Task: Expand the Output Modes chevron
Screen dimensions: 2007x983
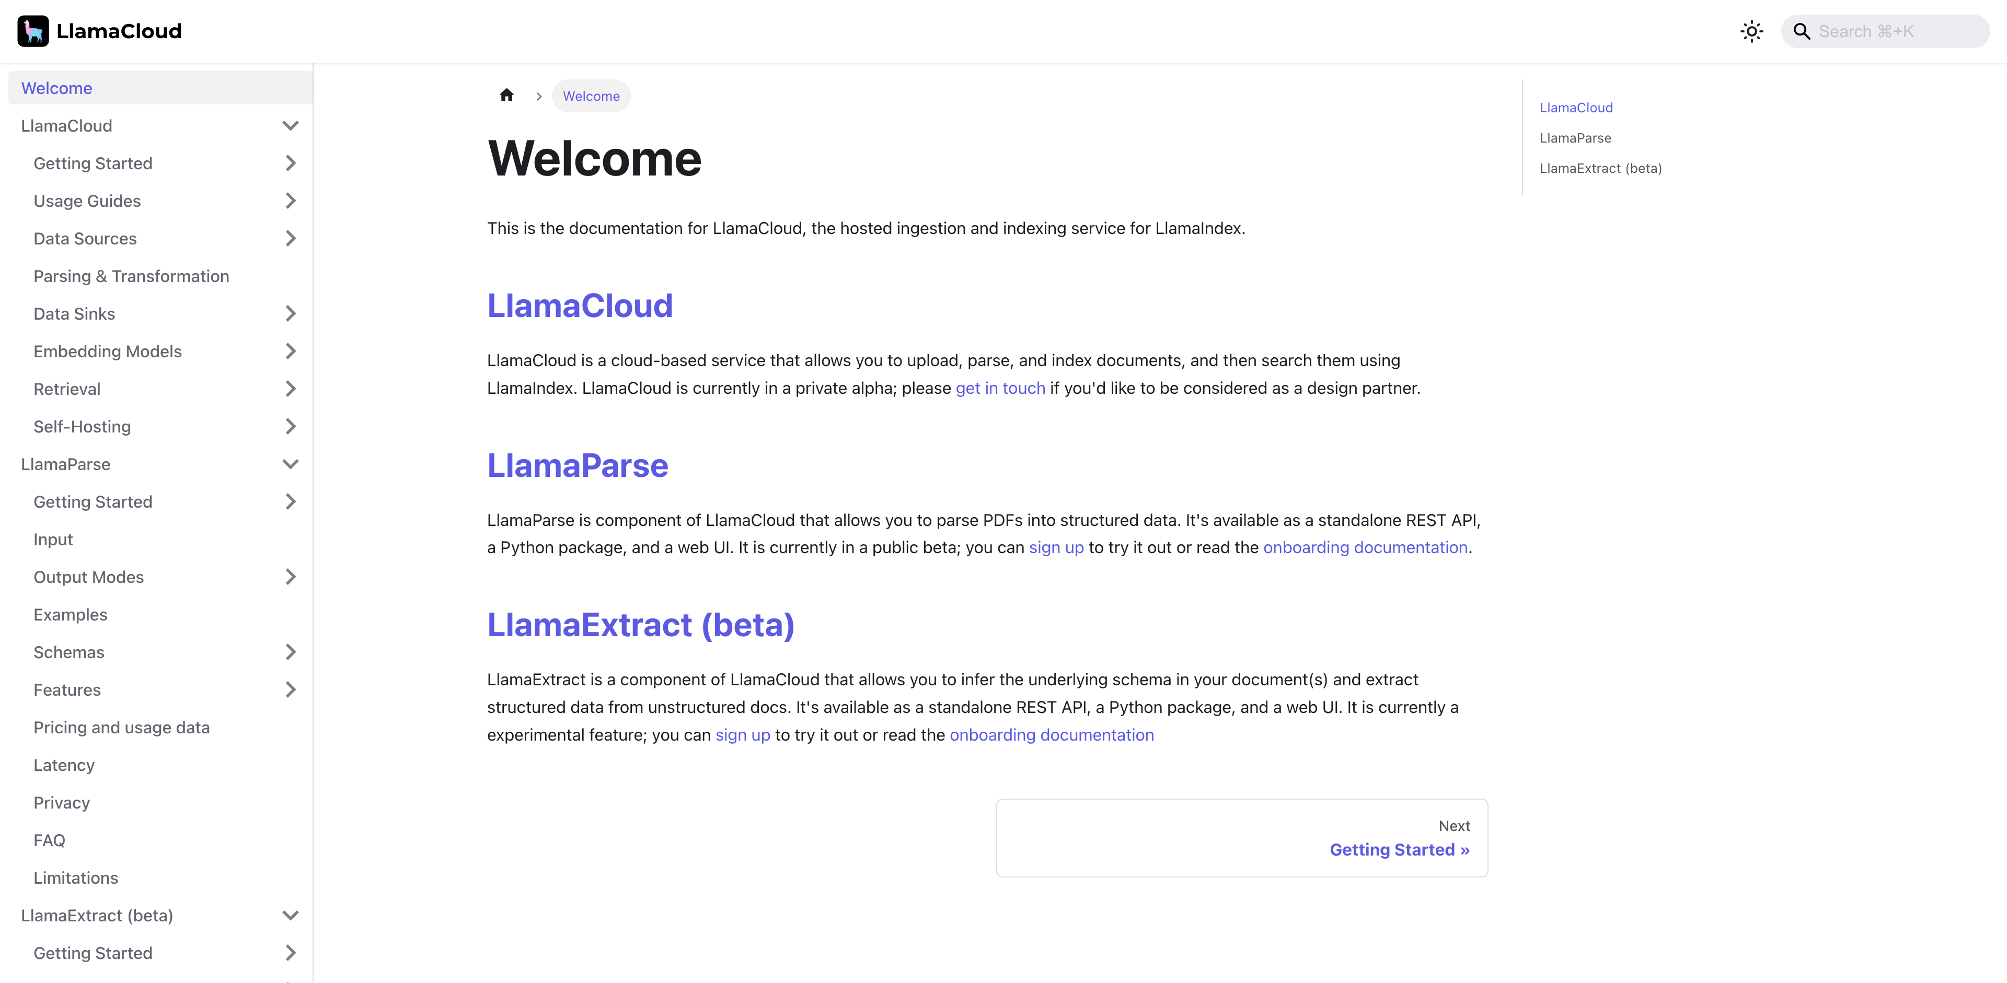Action: pyautogui.click(x=291, y=577)
